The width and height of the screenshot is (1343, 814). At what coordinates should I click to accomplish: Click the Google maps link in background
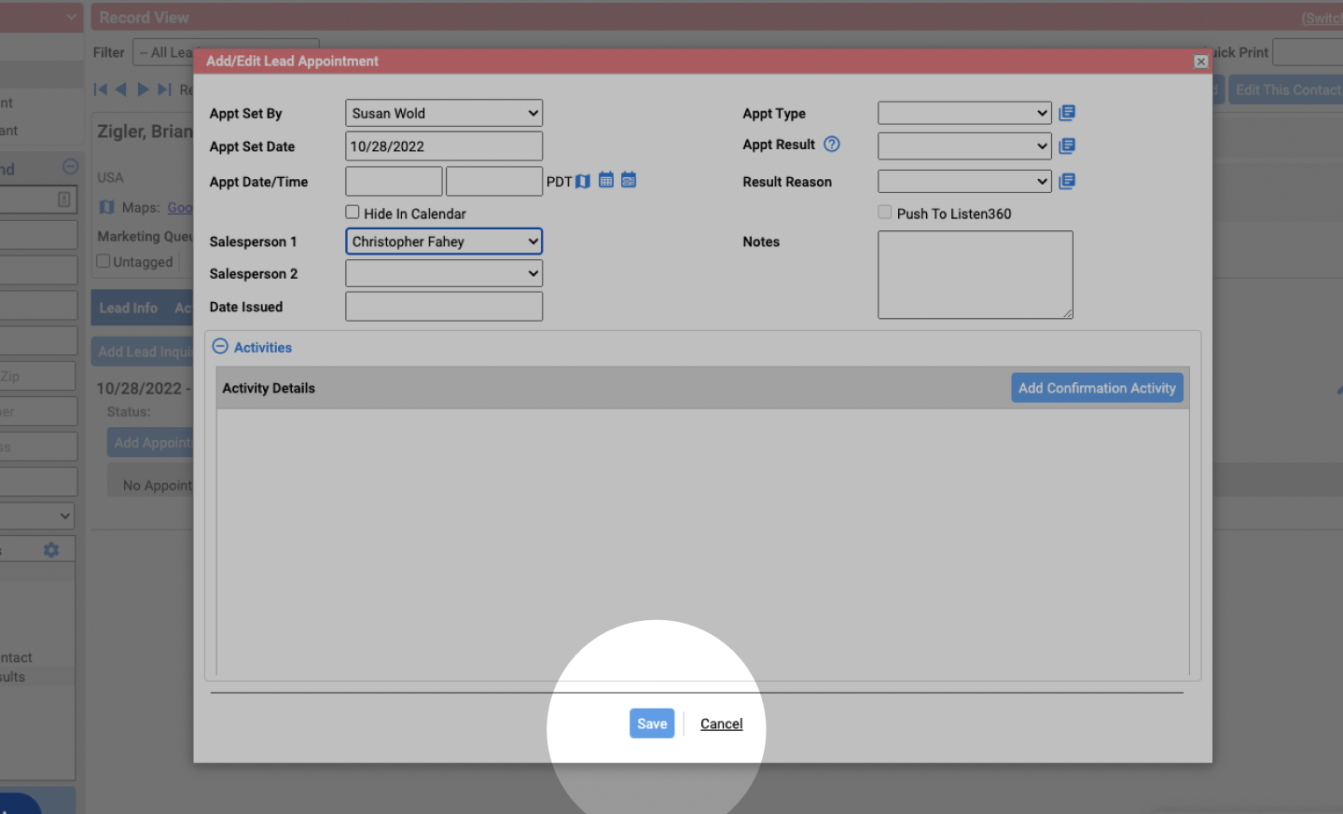(180, 207)
